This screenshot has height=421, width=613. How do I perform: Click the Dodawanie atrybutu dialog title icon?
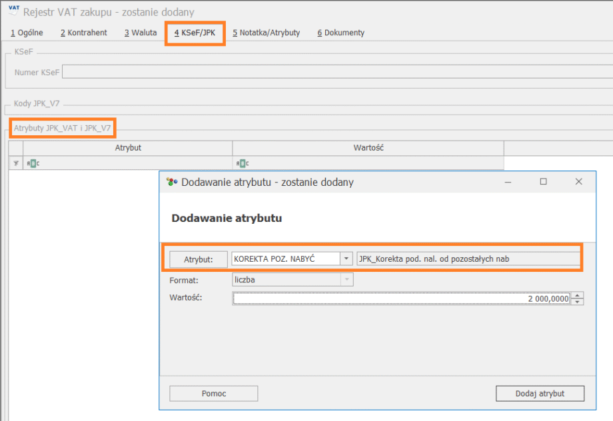point(173,182)
